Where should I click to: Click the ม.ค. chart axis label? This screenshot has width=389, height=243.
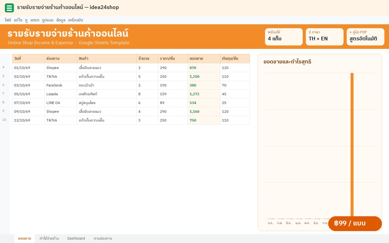point(270,223)
